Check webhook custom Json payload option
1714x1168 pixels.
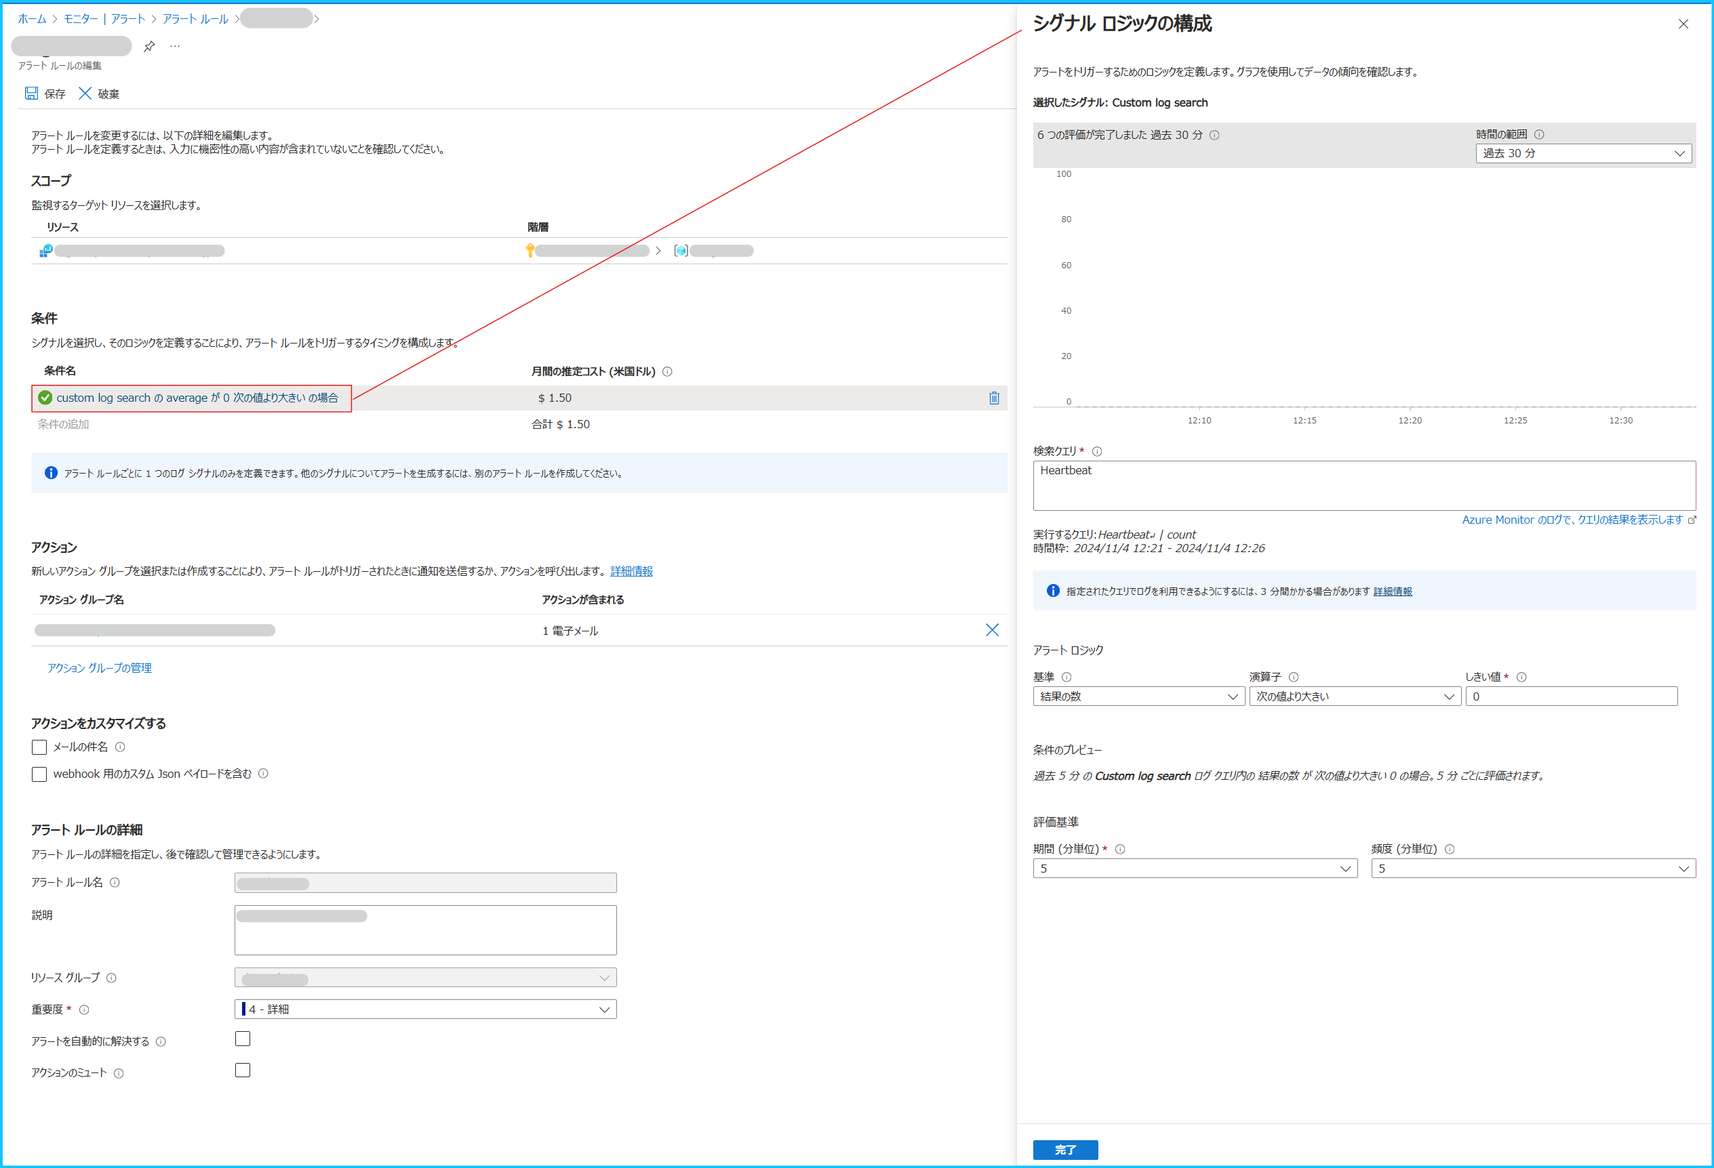click(x=39, y=774)
